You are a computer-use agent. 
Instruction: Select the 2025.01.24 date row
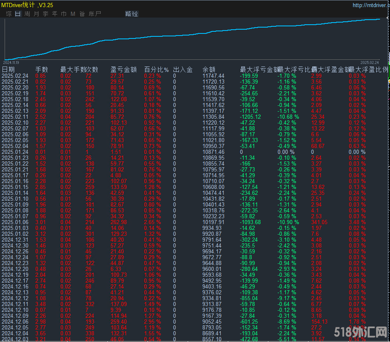coord(15,152)
